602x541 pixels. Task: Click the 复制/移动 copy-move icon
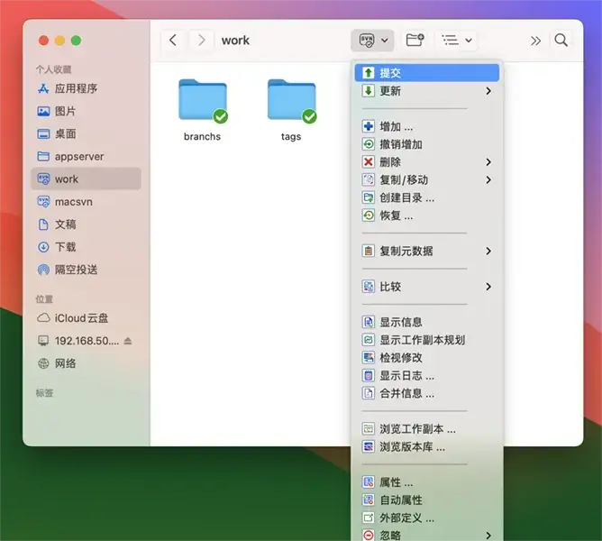tap(369, 179)
